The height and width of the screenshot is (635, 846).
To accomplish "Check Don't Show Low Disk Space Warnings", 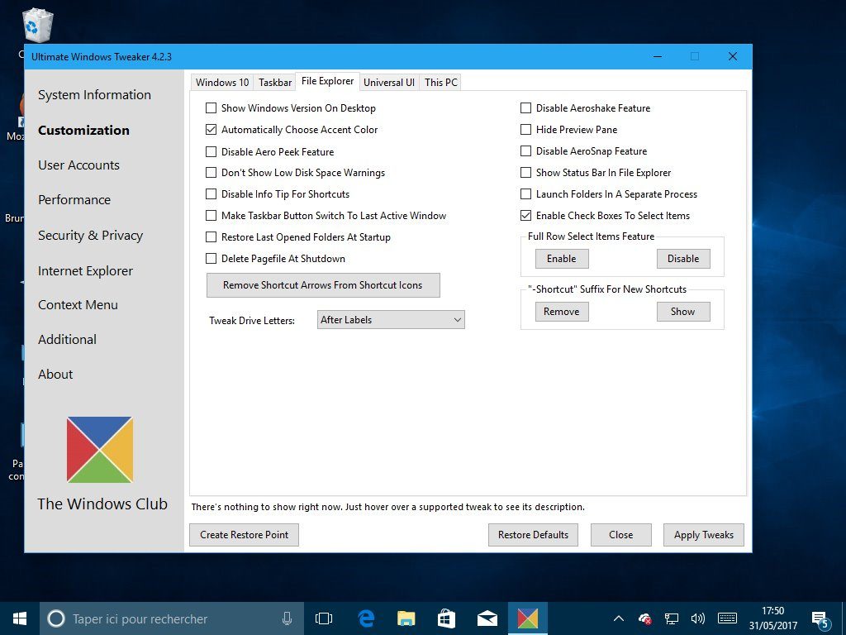I will 211,173.
